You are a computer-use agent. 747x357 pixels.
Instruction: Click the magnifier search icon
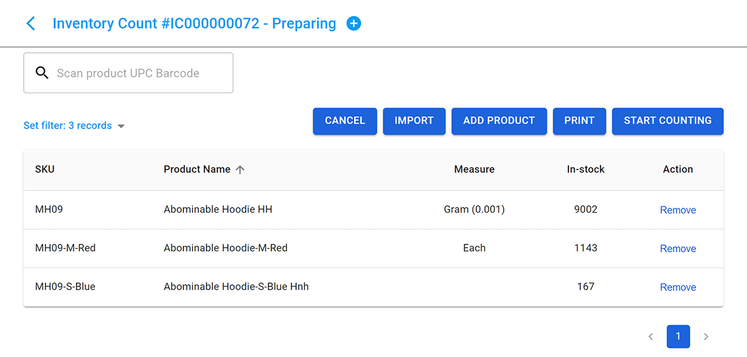[42, 73]
